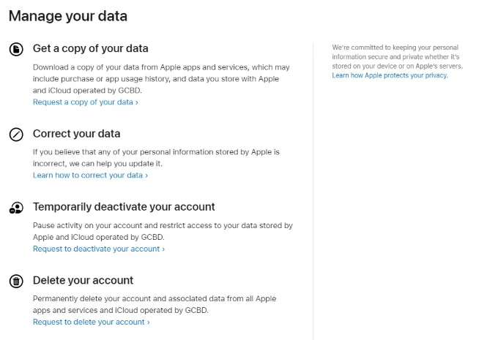Click the 'Pause activity on your account' description
Screen dimensions: 498x340
tap(163, 231)
